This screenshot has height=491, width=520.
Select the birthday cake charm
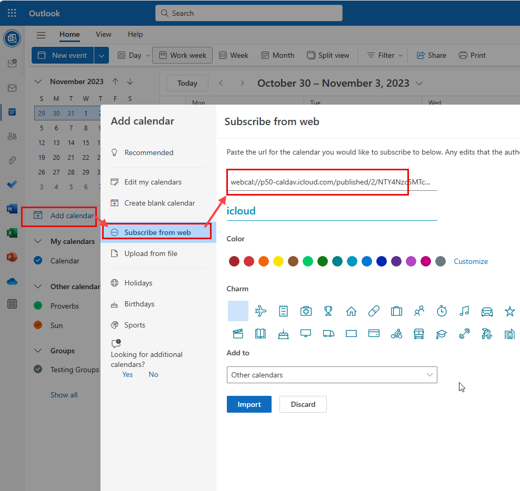click(283, 334)
